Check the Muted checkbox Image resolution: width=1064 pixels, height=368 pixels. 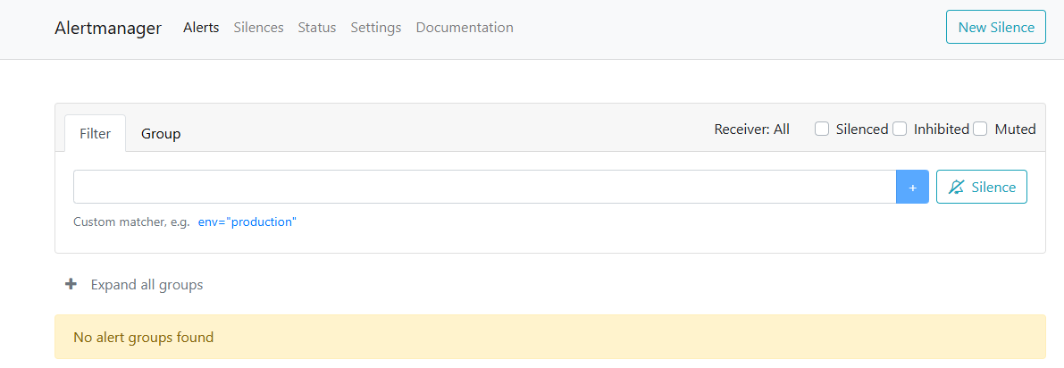click(980, 129)
